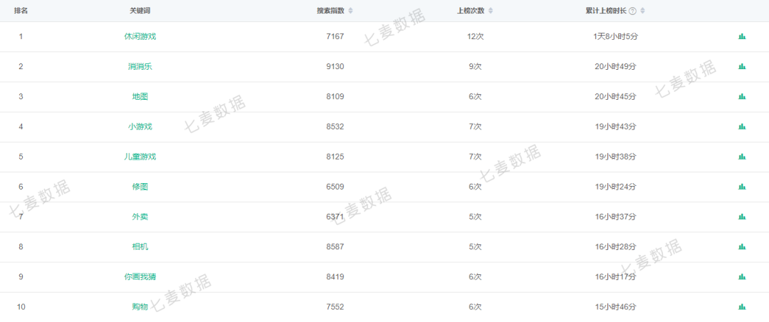Image resolution: width=769 pixels, height=322 pixels.
Task: Open trend chart icon for 地图 row
Action: pos(742,96)
